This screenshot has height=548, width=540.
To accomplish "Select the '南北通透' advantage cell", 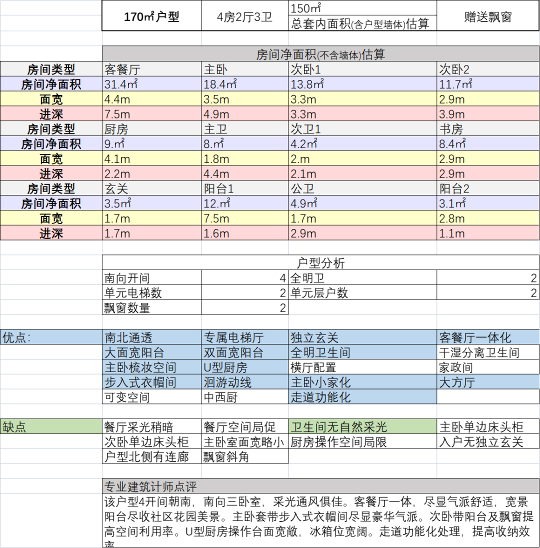I will click(x=151, y=337).
